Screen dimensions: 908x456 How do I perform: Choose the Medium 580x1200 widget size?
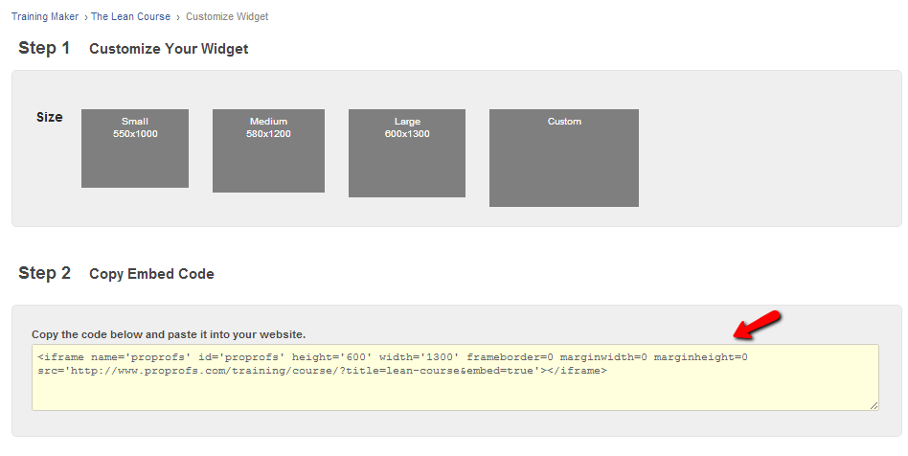268,150
